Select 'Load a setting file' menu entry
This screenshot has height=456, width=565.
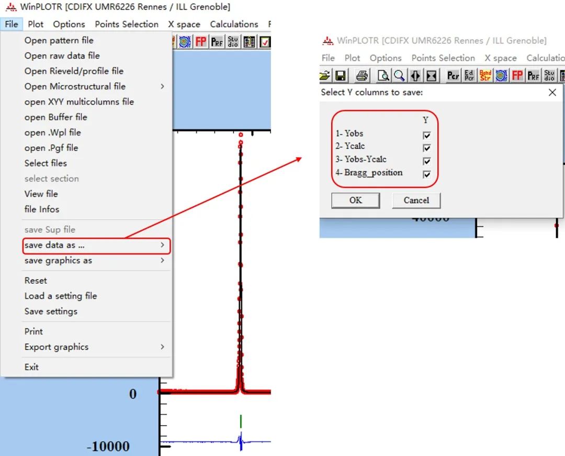(61, 296)
